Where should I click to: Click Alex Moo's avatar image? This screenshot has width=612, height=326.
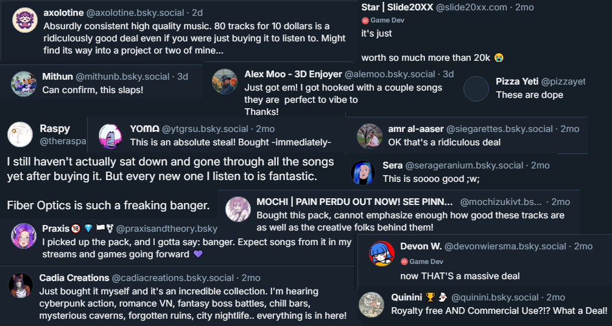[x=225, y=81]
